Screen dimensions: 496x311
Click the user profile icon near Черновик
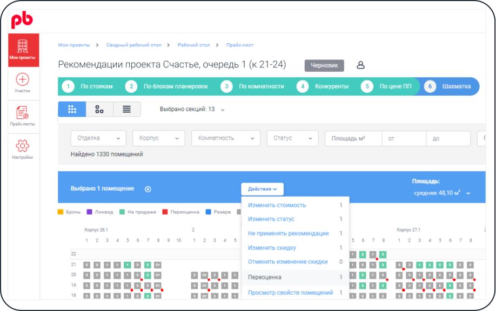pos(360,65)
